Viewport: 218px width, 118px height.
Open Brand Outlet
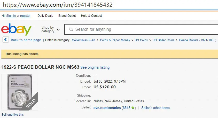(67, 16)
